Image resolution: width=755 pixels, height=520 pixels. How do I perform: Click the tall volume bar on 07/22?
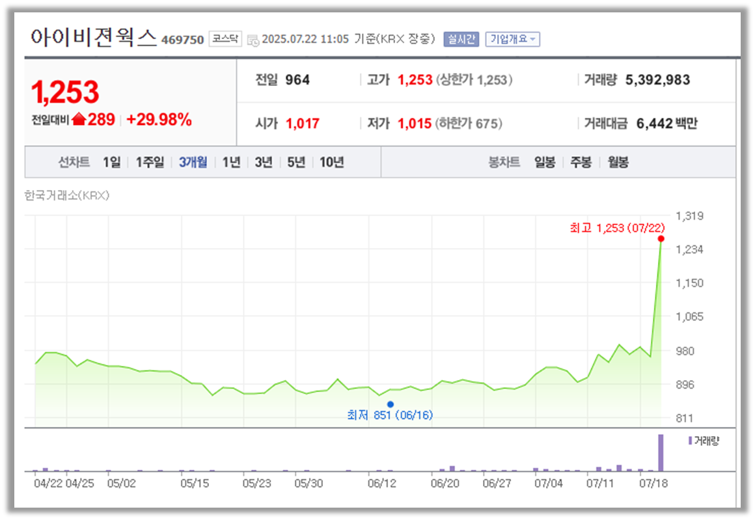coord(661,452)
